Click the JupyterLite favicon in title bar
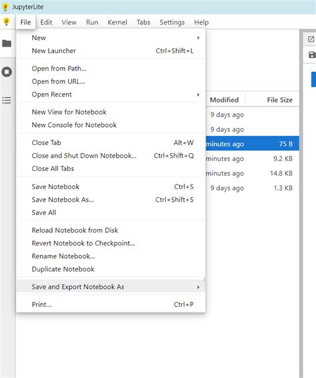316x378 pixels. click(x=5, y=7)
